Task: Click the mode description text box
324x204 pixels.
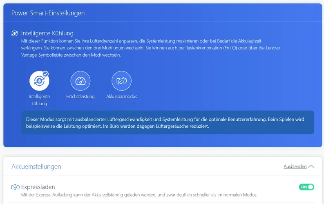Action: click(168, 122)
